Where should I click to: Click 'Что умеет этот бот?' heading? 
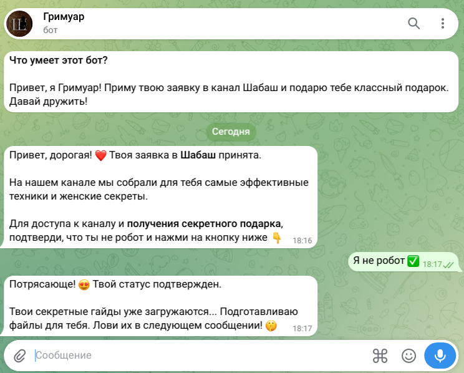click(58, 60)
